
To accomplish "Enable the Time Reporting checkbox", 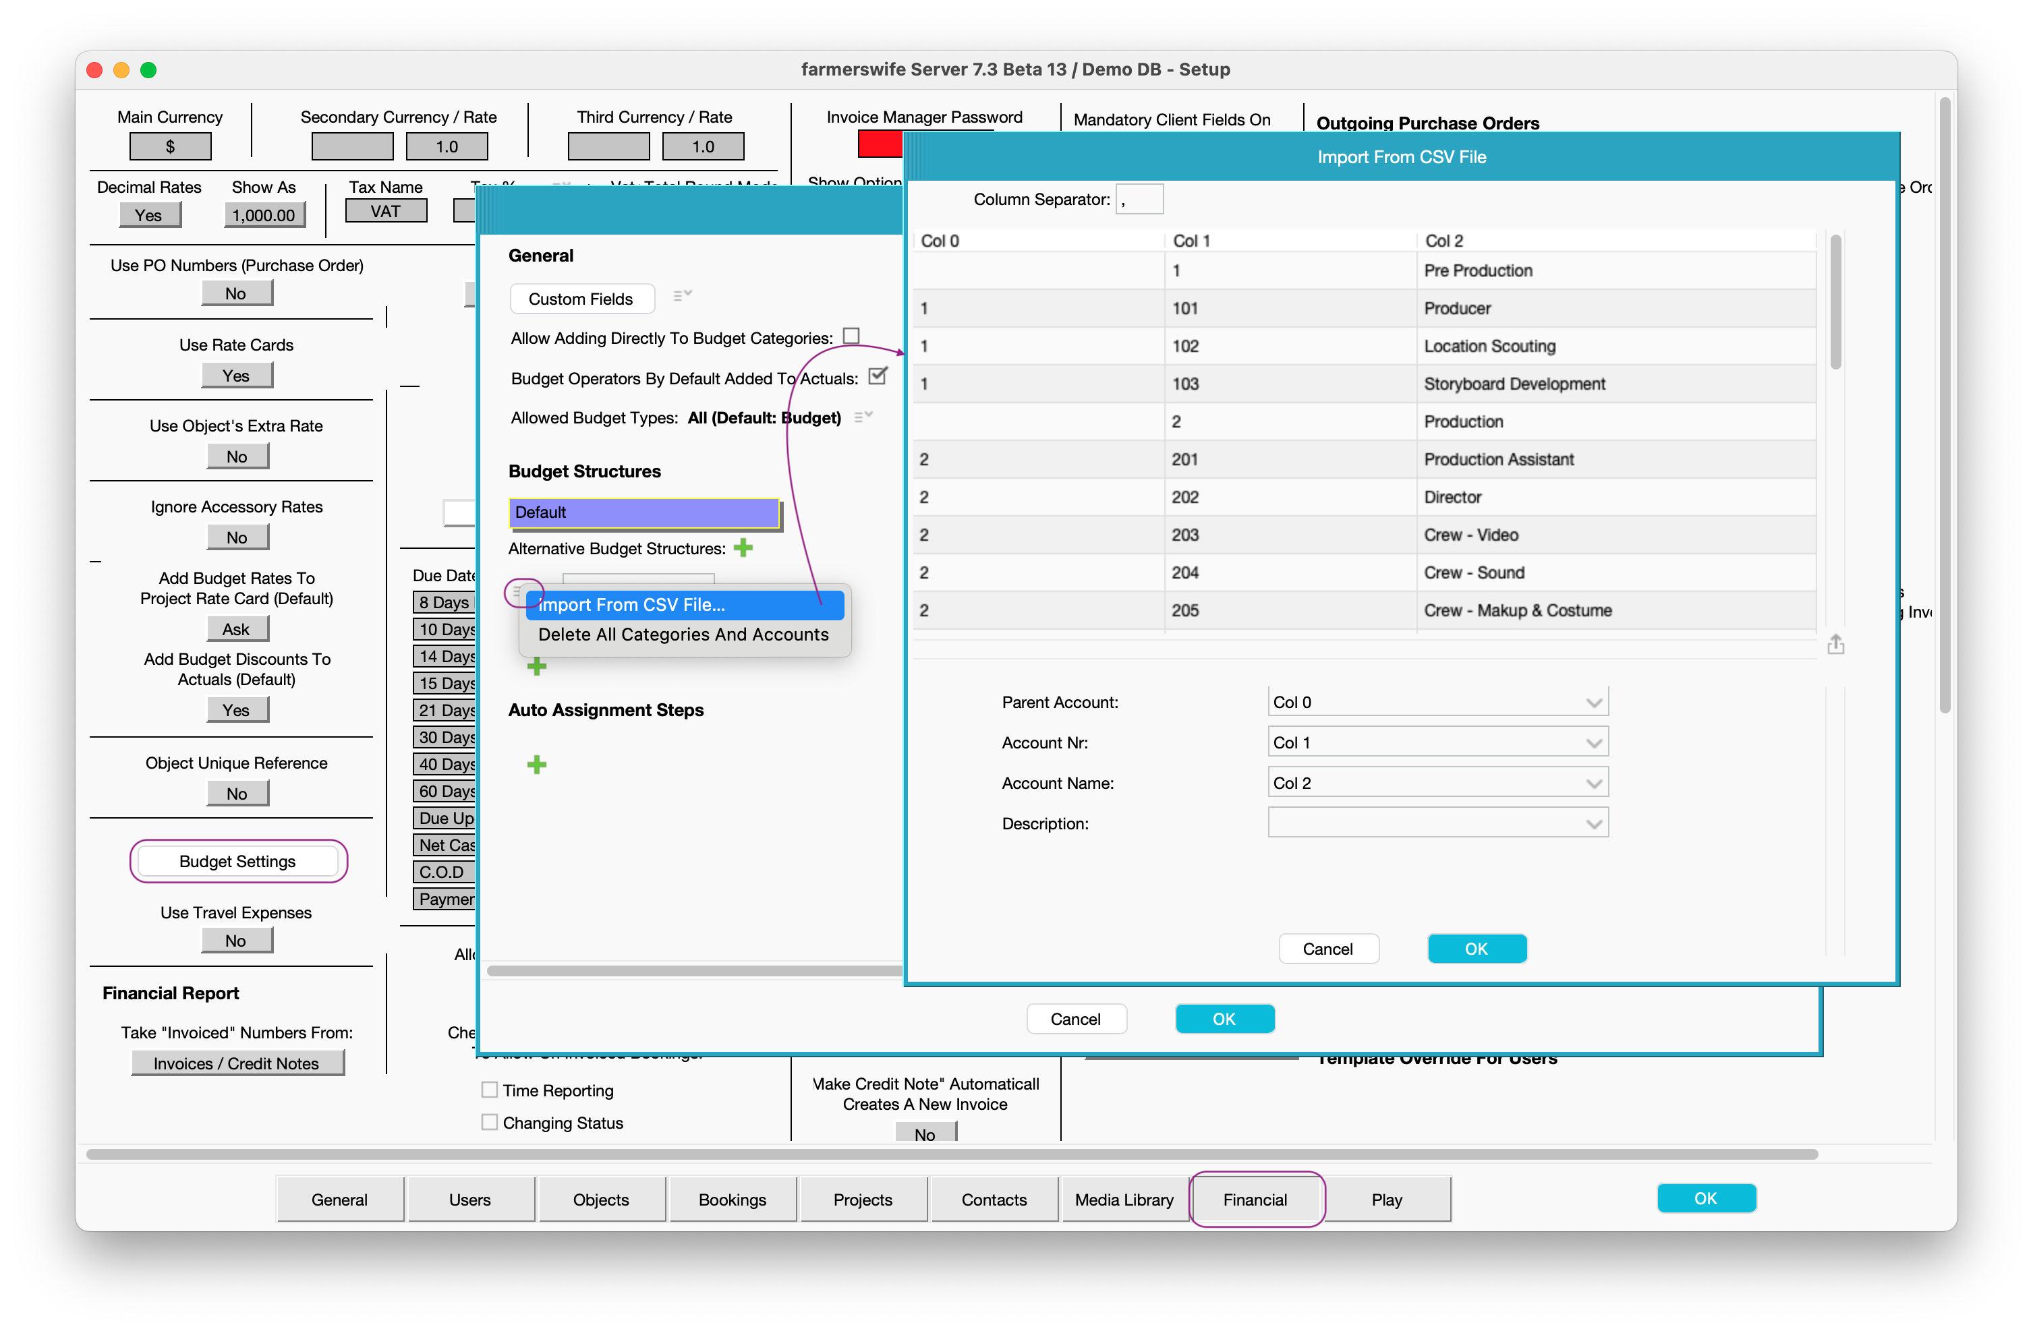I will (x=490, y=1090).
